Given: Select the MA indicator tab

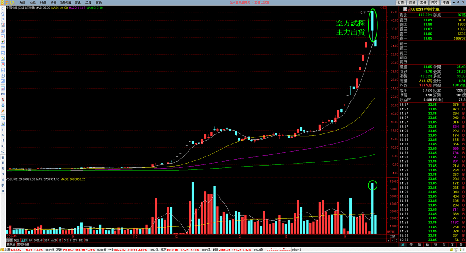Looking at the screenshot, I should point(30,240).
